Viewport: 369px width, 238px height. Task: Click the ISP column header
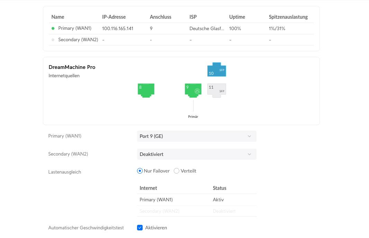point(193,17)
